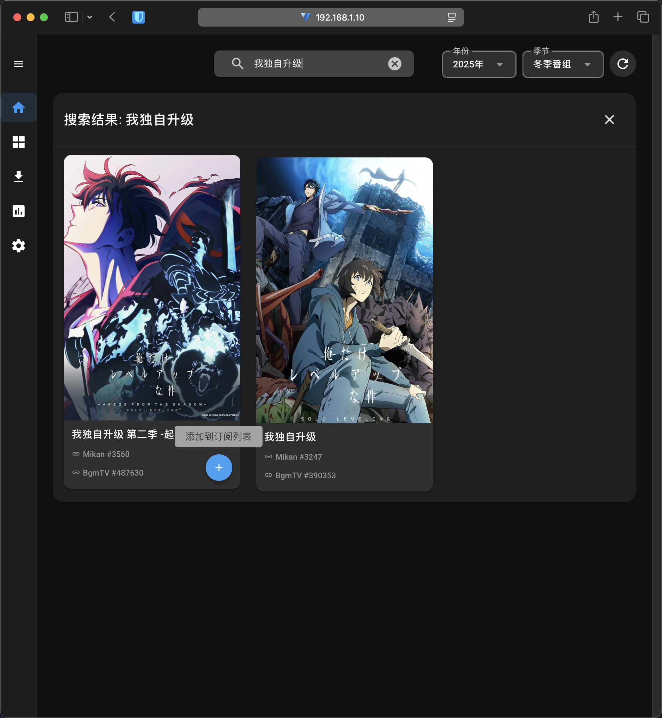Refresh the anime list

click(x=622, y=64)
